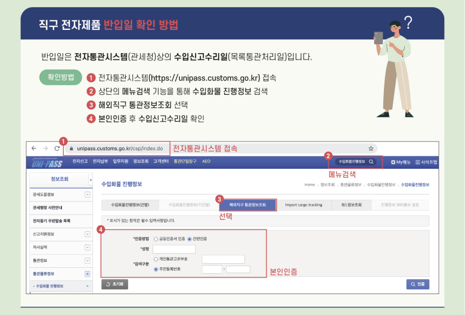The image size is (465, 315).
Task: Click the 수입화물진행정보 menu search field
Action: click(x=352, y=162)
